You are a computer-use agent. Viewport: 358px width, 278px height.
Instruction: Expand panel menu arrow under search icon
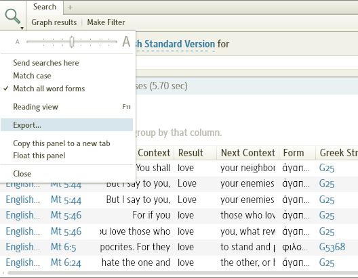coord(22,28)
